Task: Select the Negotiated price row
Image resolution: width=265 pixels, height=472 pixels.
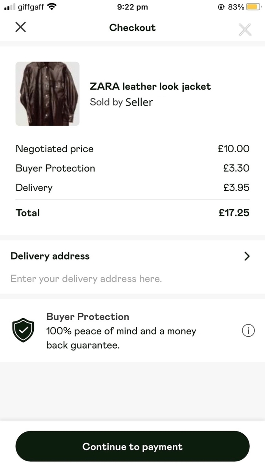Action: (132, 149)
